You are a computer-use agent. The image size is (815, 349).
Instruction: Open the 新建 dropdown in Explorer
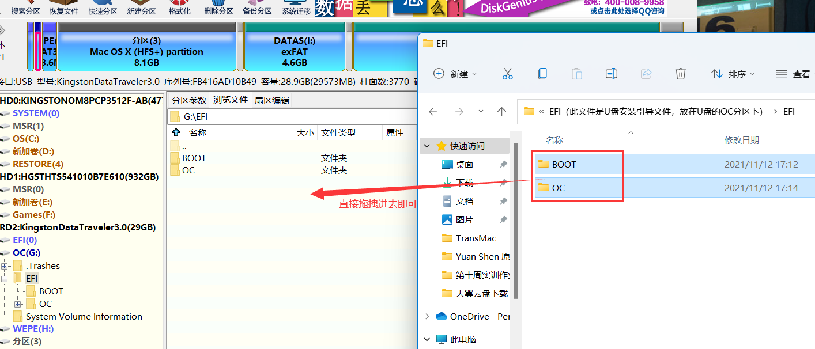455,74
